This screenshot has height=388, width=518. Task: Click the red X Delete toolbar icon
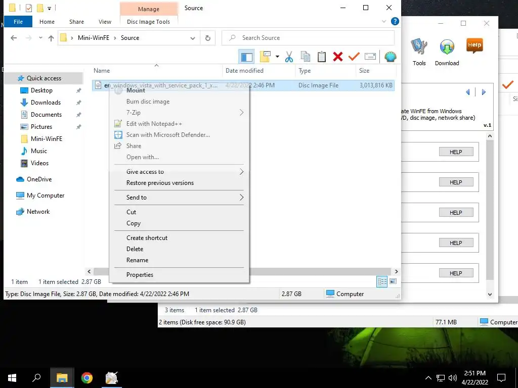pos(337,57)
